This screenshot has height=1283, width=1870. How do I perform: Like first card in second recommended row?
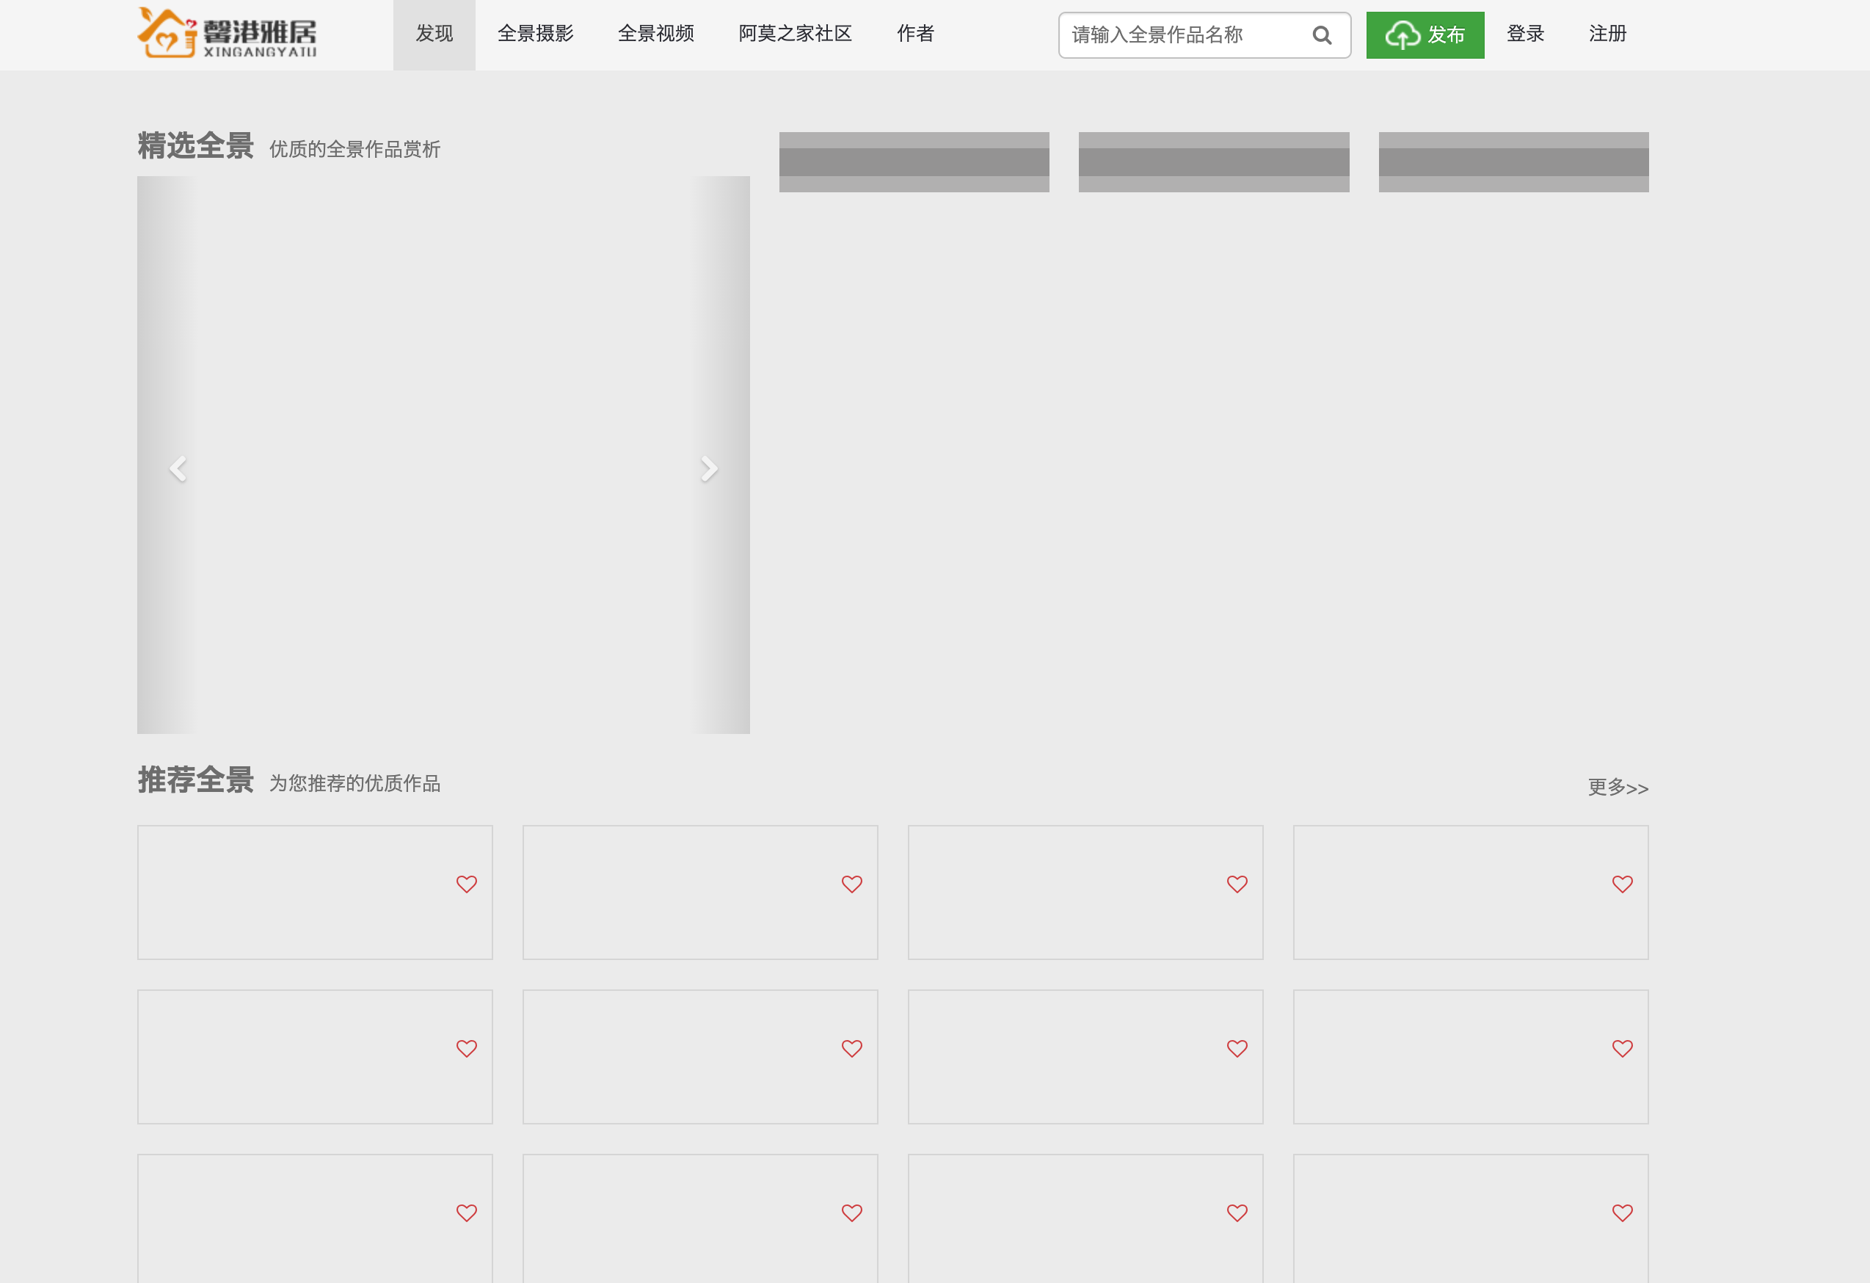(467, 1048)
